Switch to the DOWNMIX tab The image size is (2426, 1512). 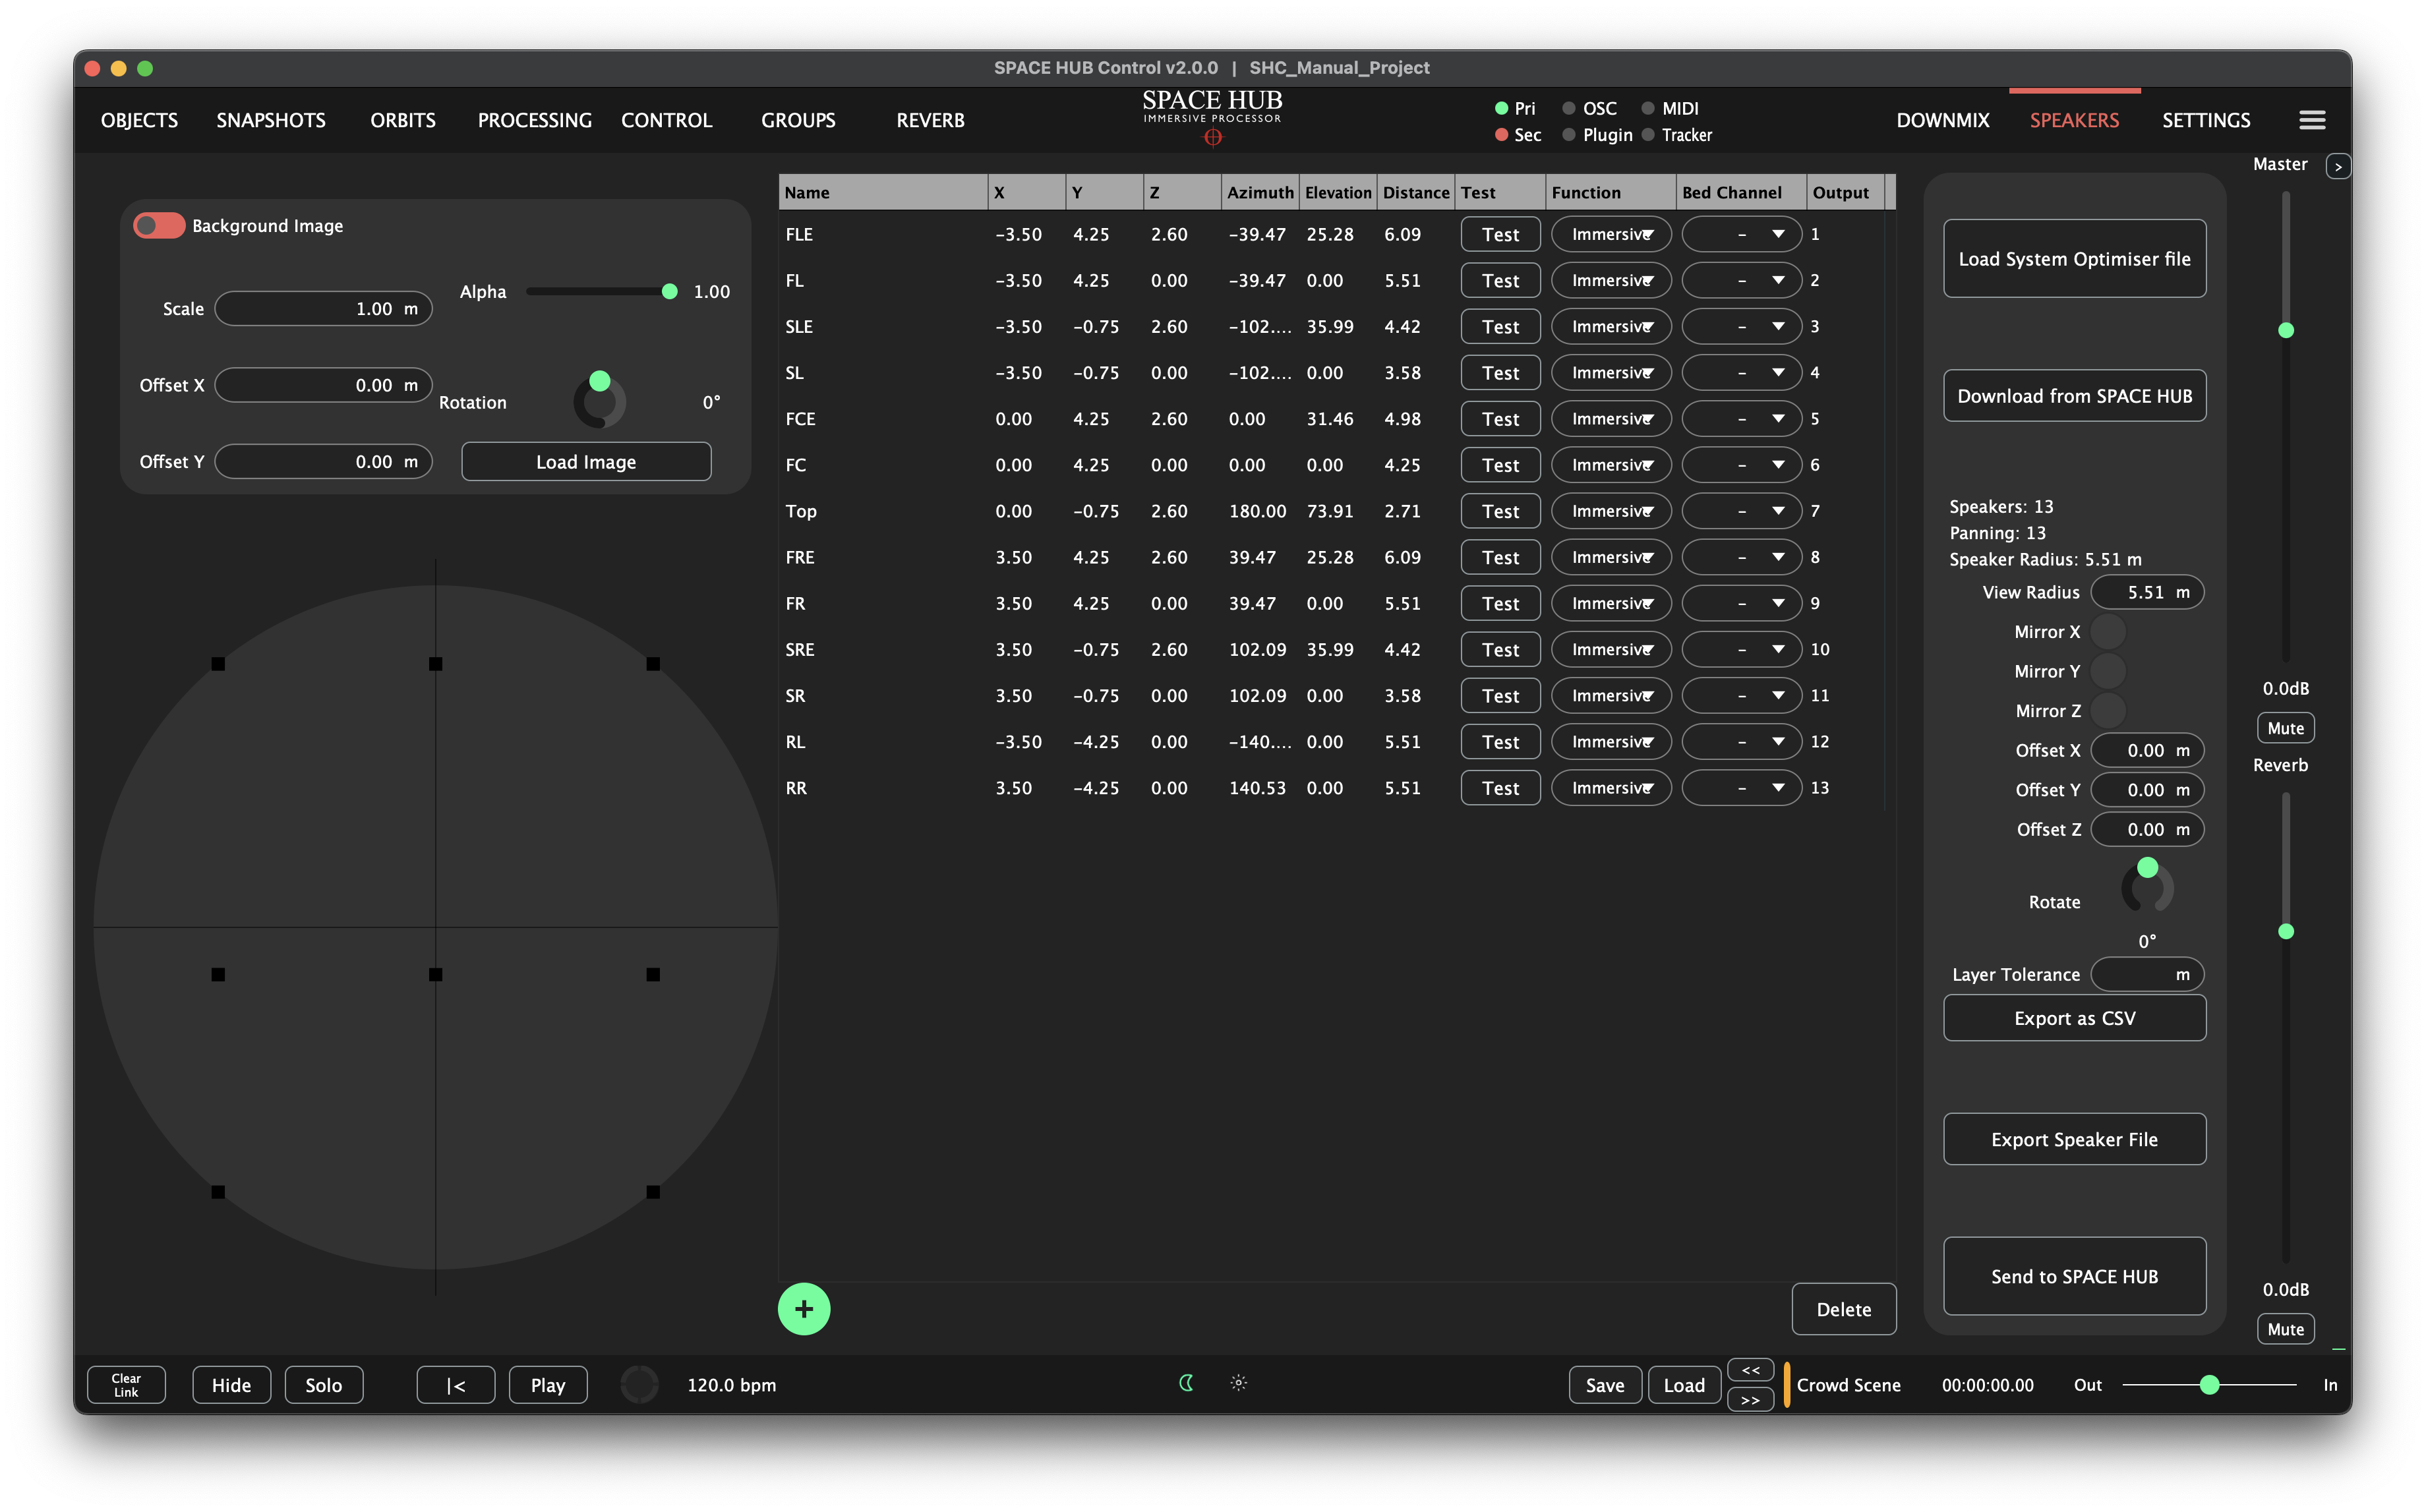click(1942, 120)
